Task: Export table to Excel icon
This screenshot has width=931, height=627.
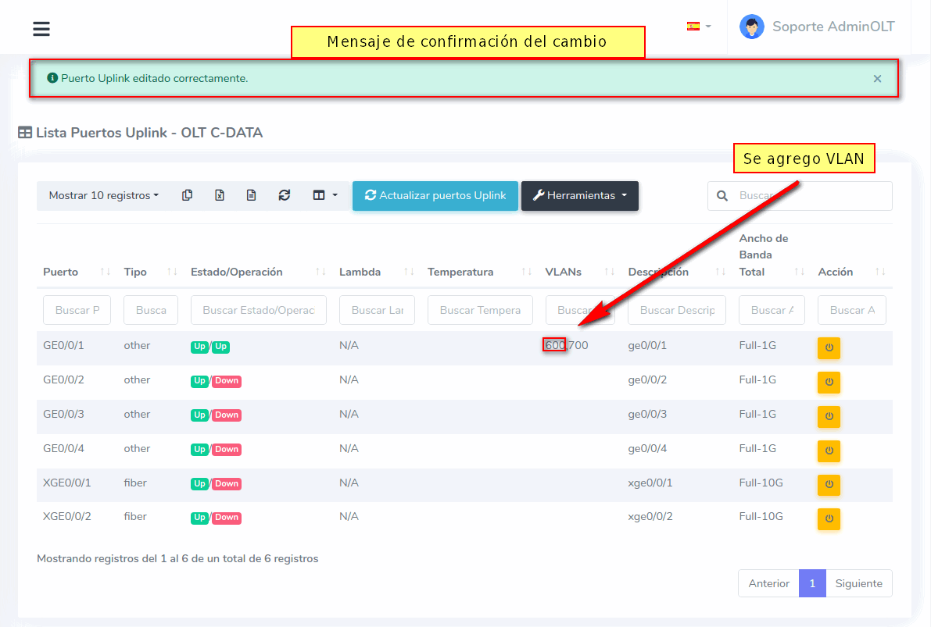Action: tap(220, 195)
